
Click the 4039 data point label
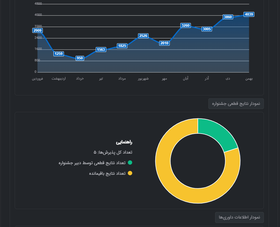click(x=249, y=14)
